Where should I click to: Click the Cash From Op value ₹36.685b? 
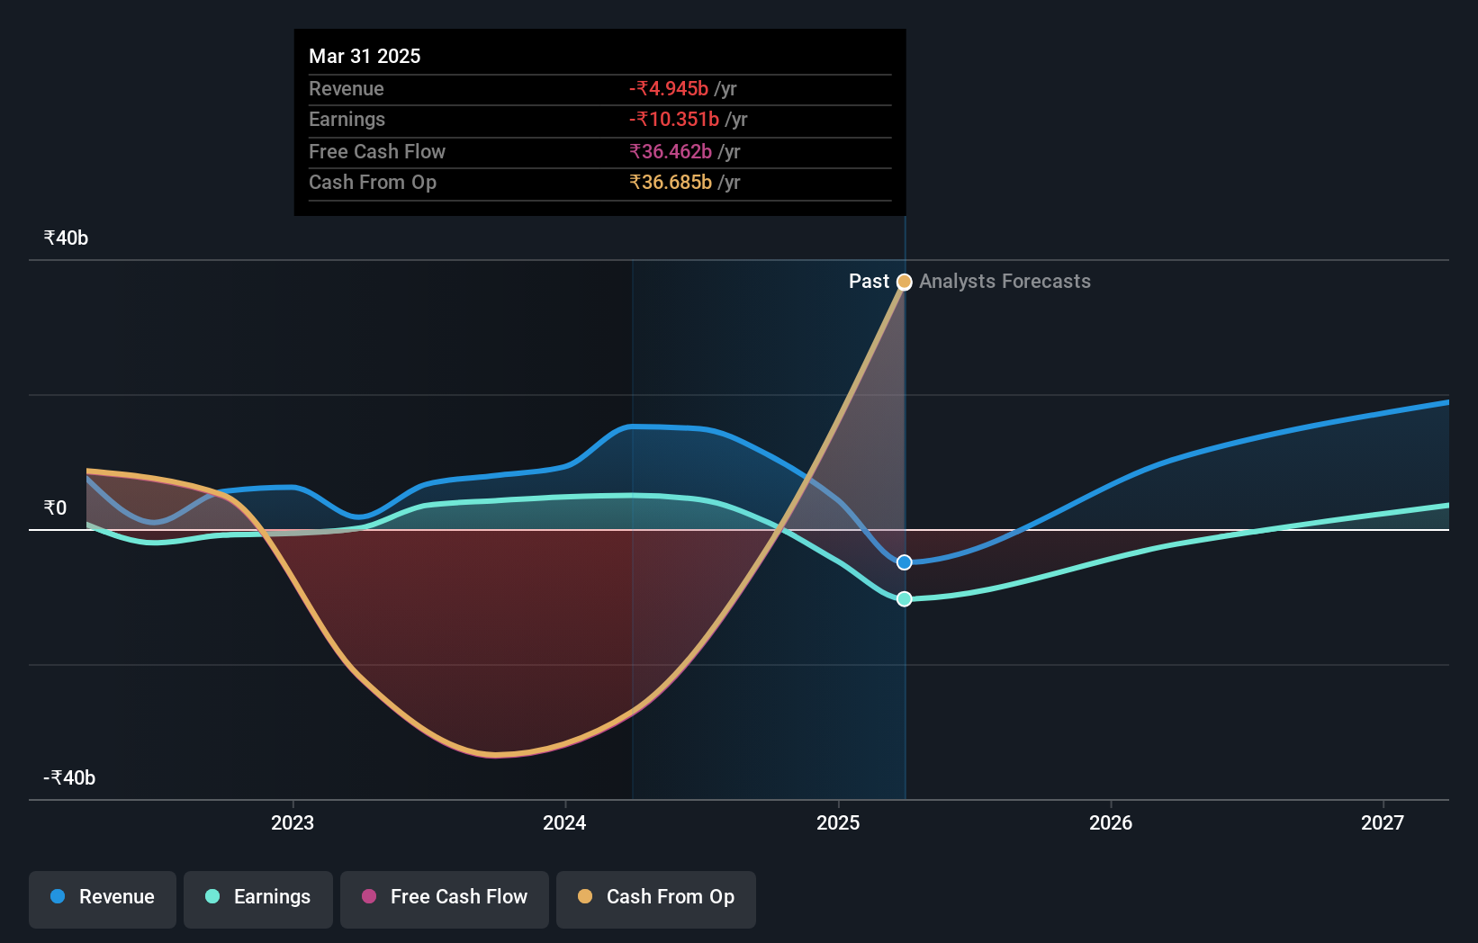click(671, 182)
